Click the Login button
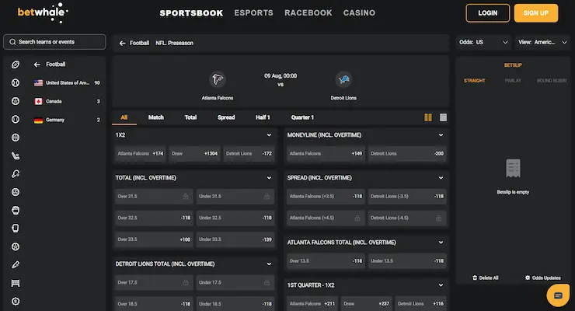Viewport: 575px width, 311px height. [488, 13]
